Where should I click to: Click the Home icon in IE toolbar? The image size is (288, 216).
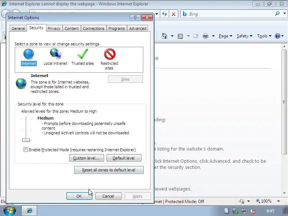[165, 36]
